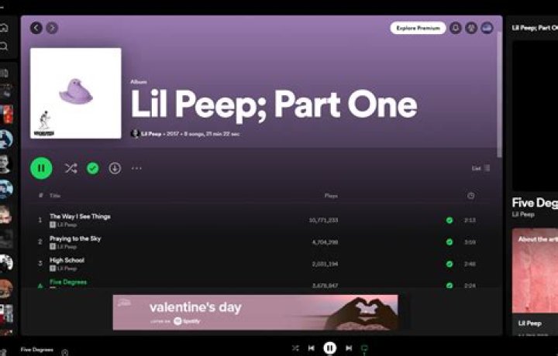Open the valentine's day Spotify ad banner
The image size is (558, 356).
[255, 313]
